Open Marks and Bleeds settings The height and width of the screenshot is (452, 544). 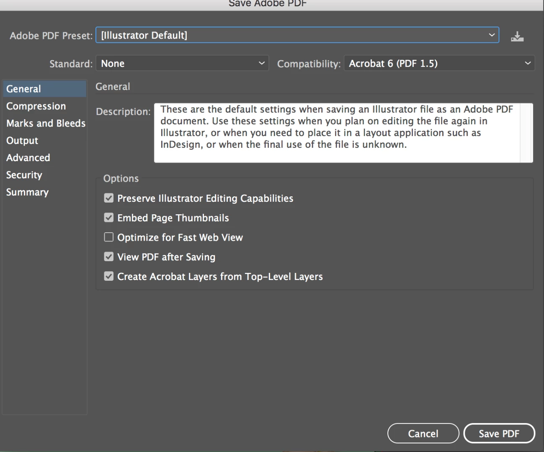point(44,123)
